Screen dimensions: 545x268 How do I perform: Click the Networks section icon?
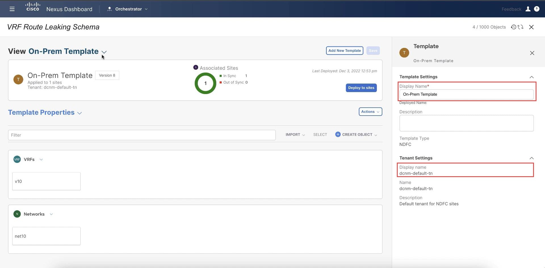[17, 214]
